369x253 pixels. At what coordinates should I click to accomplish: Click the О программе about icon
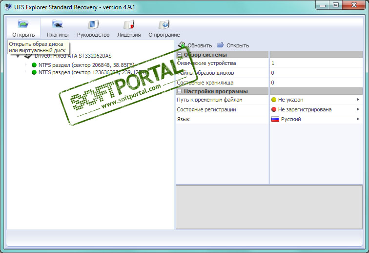click(164, 24)
